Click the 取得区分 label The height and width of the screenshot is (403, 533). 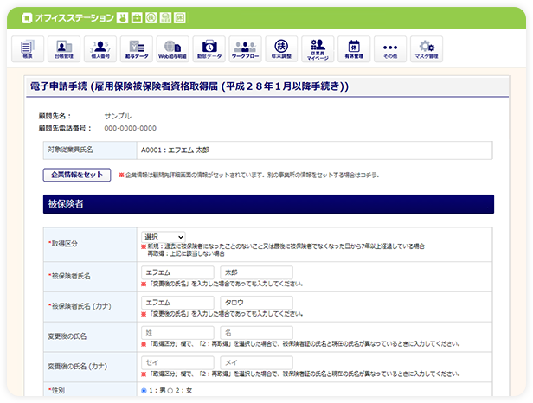pos(63,244)
